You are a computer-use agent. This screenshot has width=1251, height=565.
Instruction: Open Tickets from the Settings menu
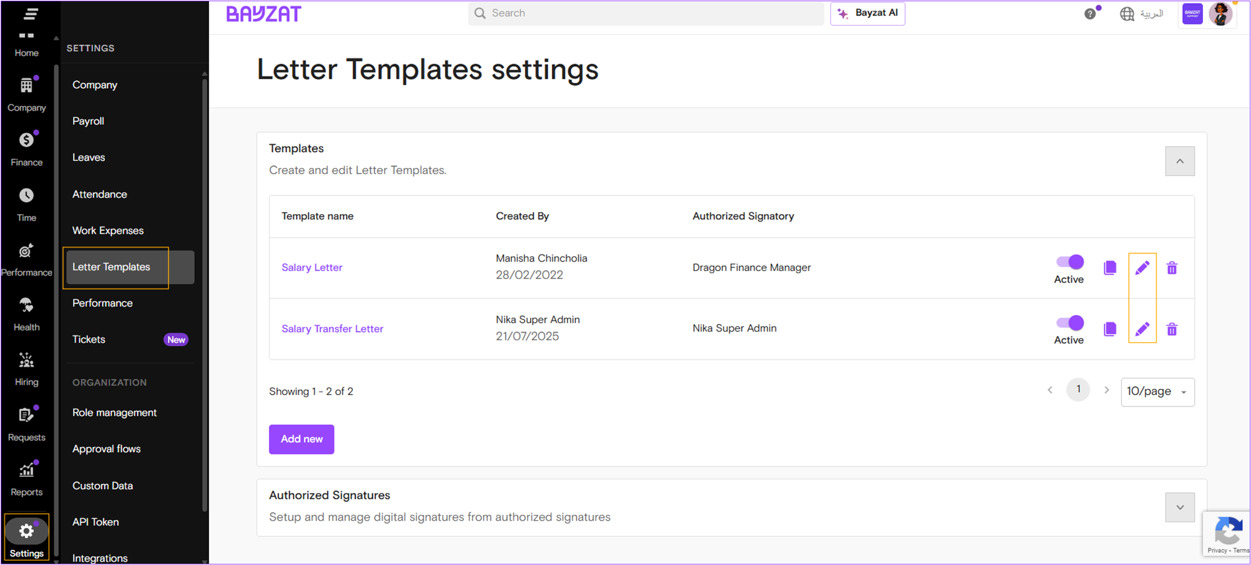click(88, 339)
